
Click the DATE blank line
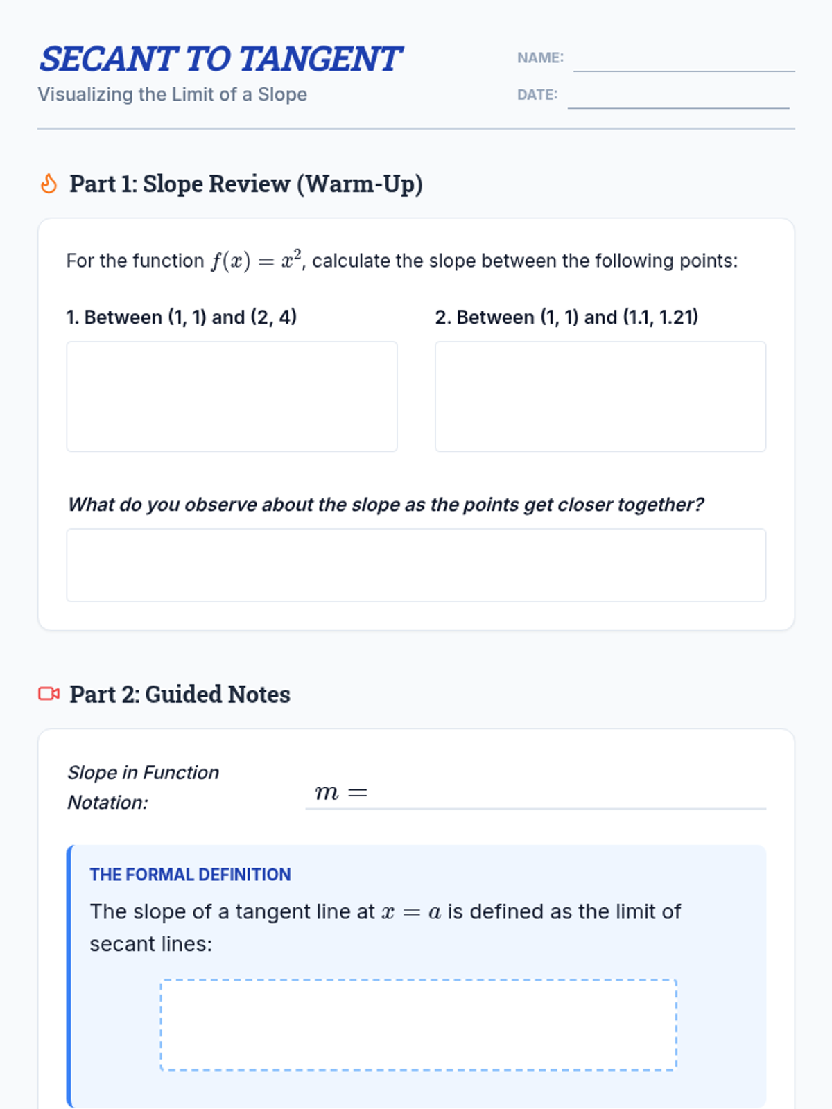point(678,98)
